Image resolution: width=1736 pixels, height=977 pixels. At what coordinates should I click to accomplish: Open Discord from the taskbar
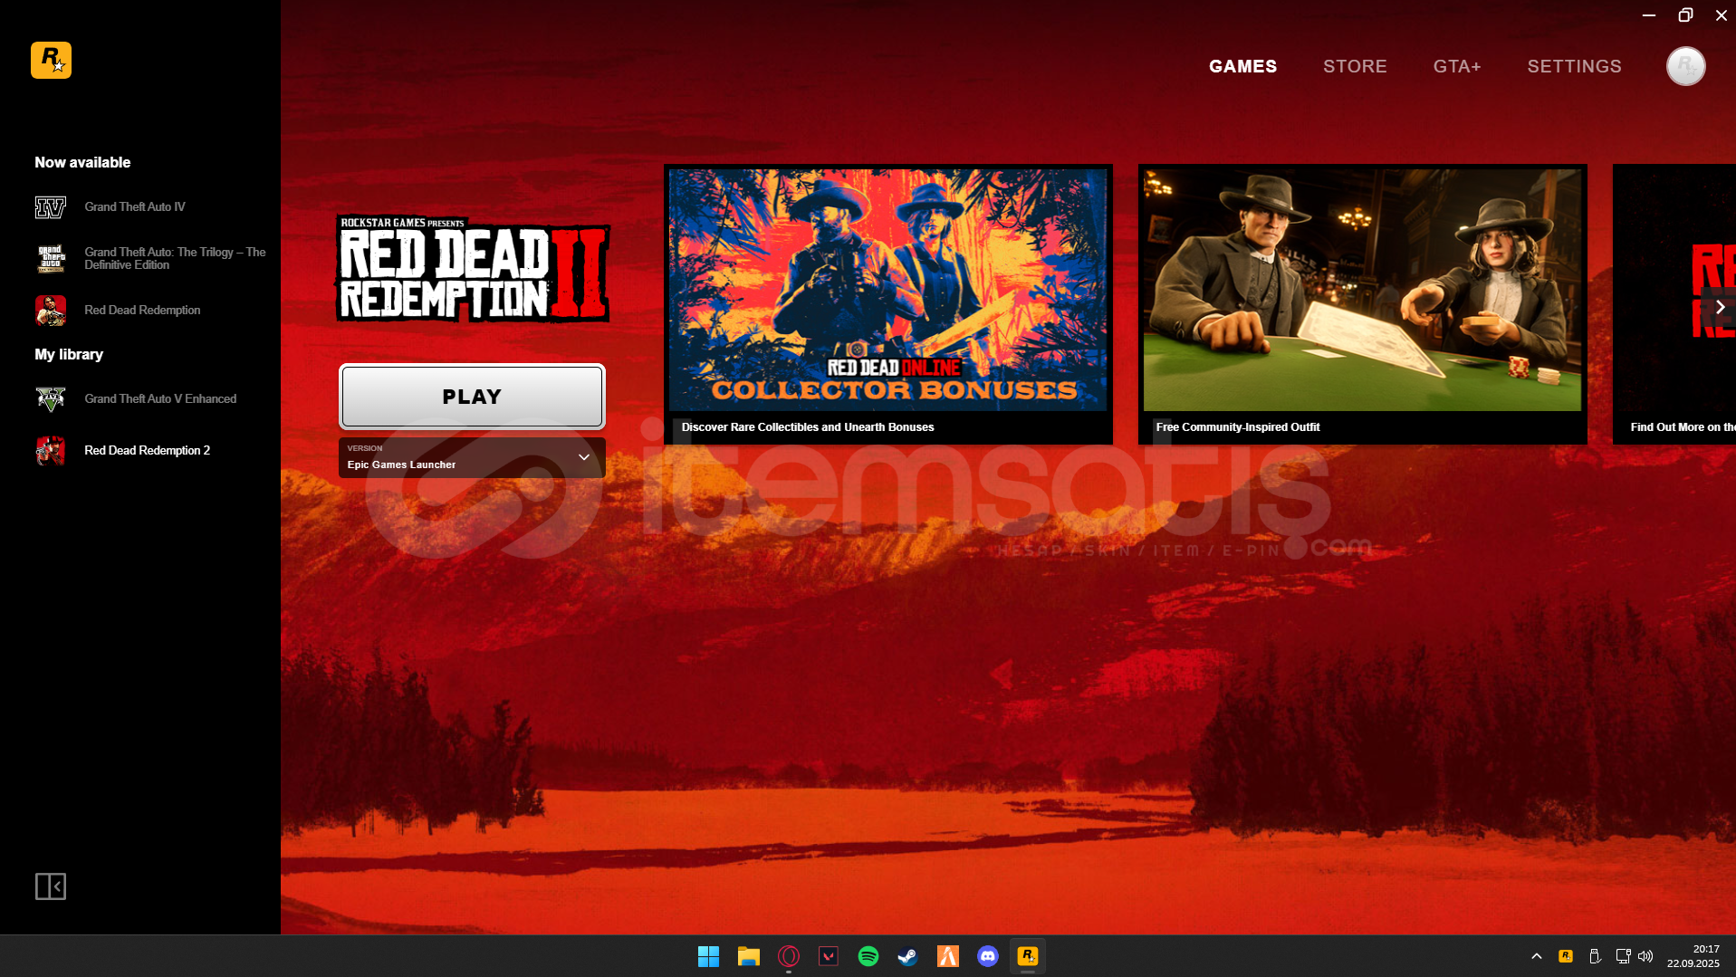[x=988, y=956]
